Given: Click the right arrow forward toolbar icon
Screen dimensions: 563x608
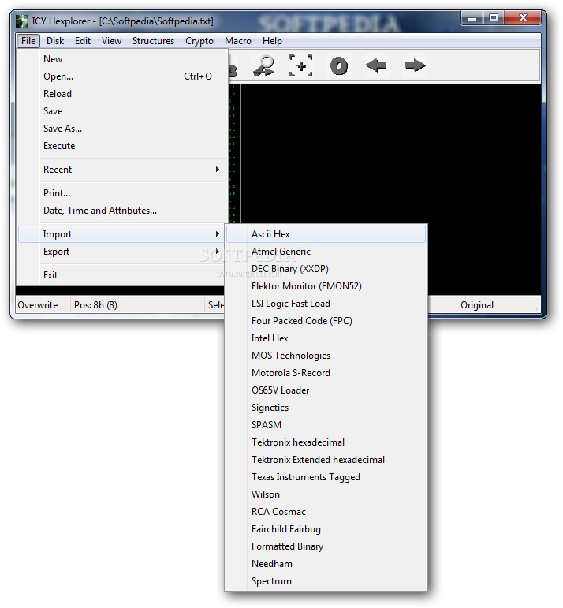Looking at the screenshot, I should [415, 65].
